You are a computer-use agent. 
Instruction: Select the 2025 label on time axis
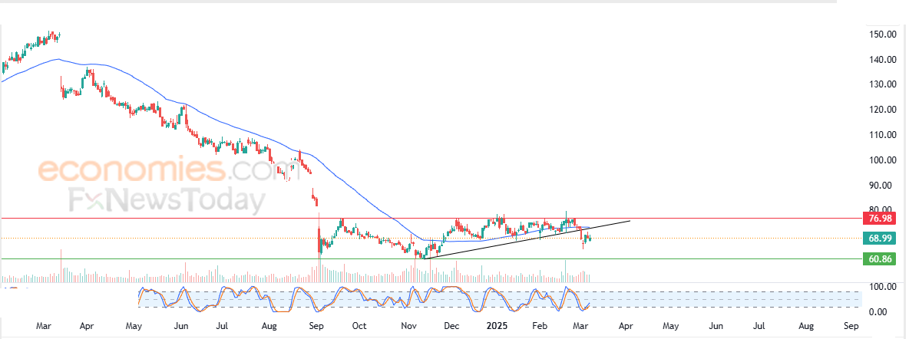click(497, 326)
